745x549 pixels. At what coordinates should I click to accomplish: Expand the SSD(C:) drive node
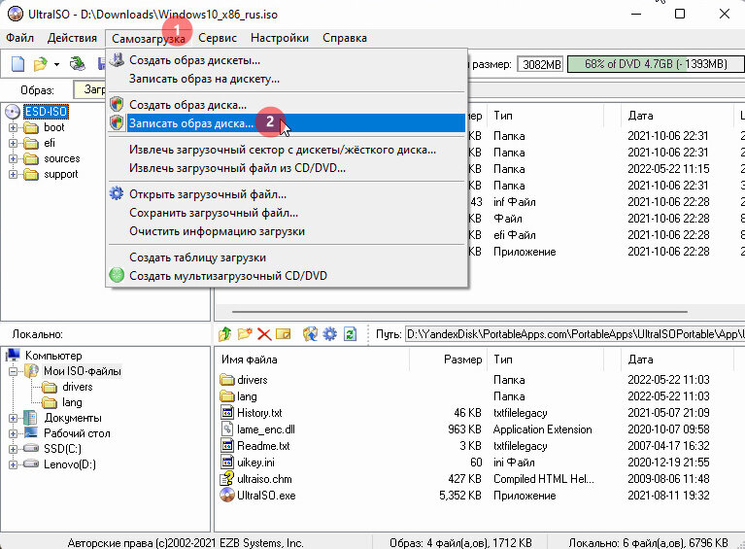[x=13, y=449]
